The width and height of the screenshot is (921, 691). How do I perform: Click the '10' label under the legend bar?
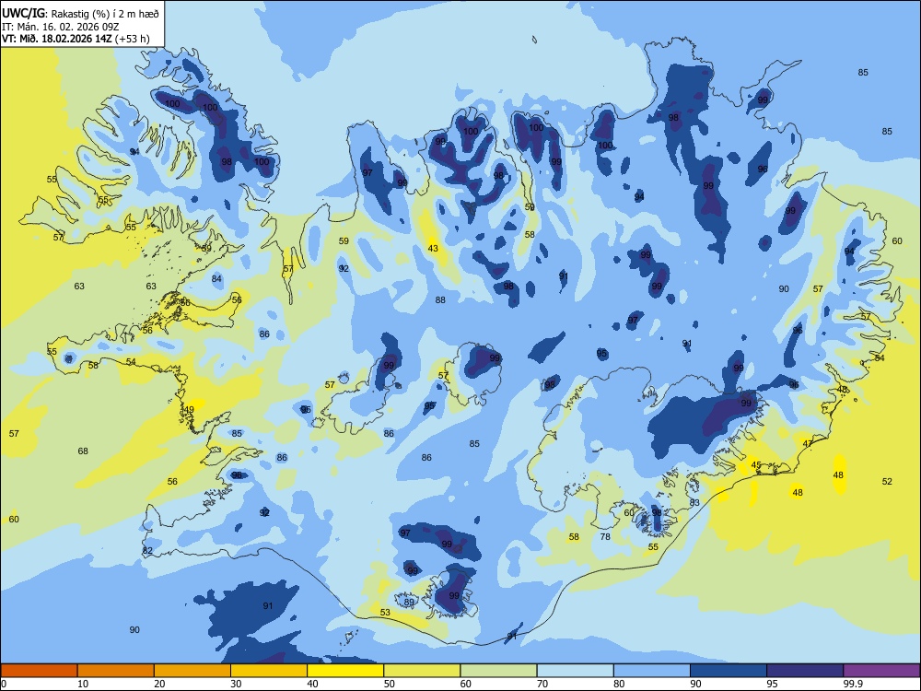tap(83, 684)
